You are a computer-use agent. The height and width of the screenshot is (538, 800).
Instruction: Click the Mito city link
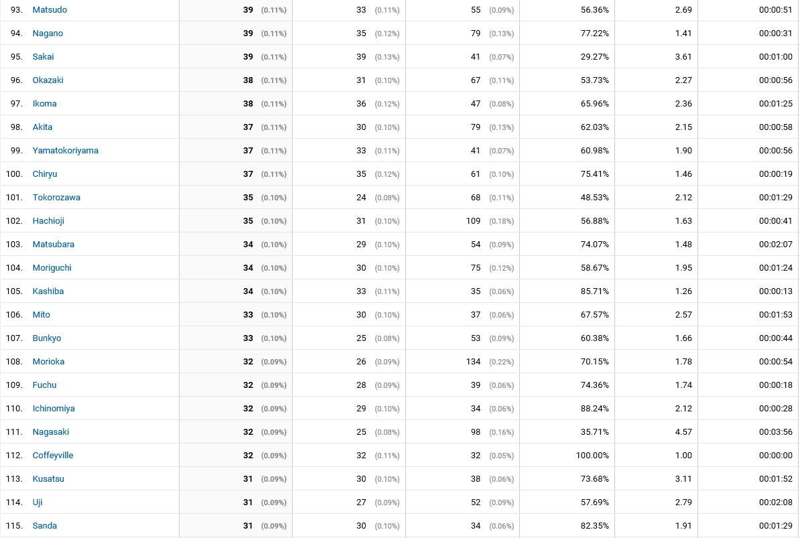click(42, 315)
